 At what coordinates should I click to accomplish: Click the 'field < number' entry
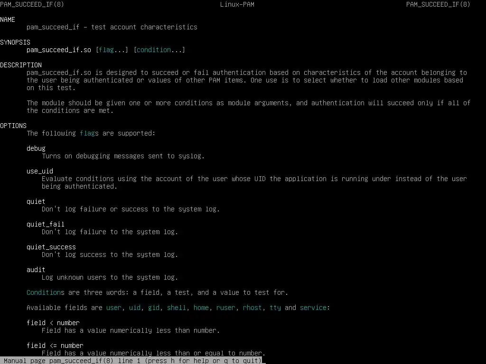click(53, 323)
